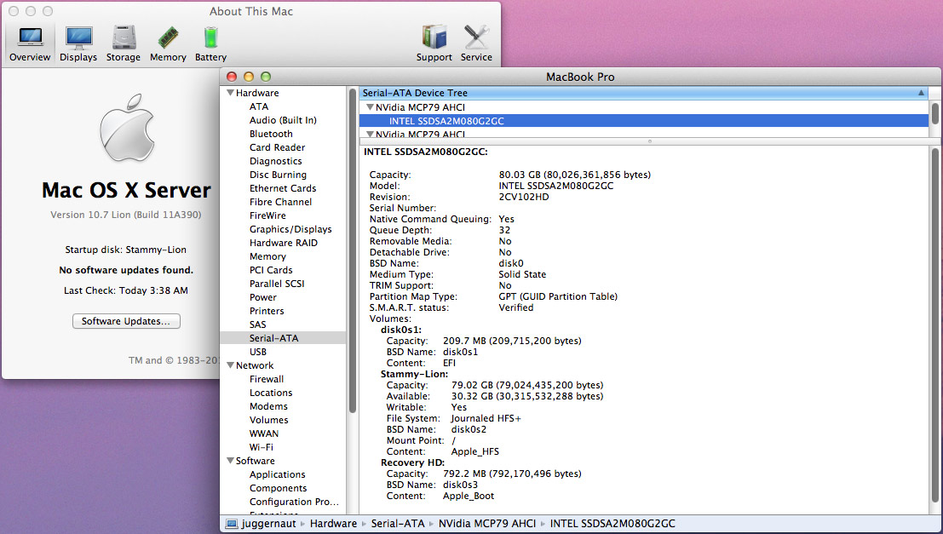Select ATA in the Hardware list
The width and height of the screenshot is (943, 534).
pyautogui.click(x=259, y=106)
